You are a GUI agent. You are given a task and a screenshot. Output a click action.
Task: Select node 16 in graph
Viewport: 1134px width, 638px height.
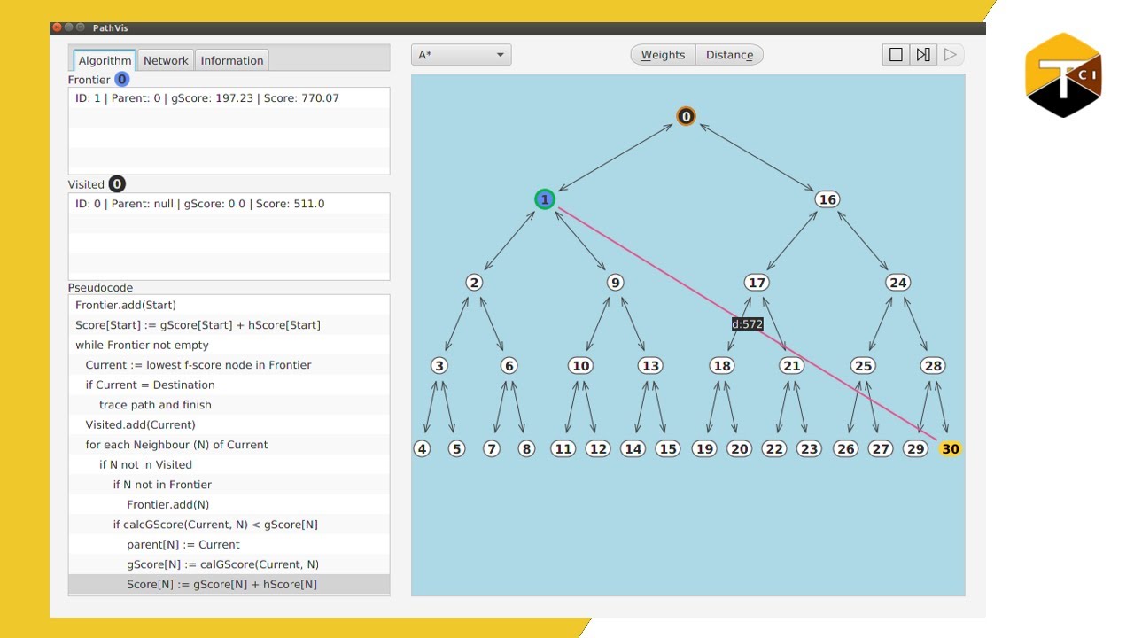(827, 199)
